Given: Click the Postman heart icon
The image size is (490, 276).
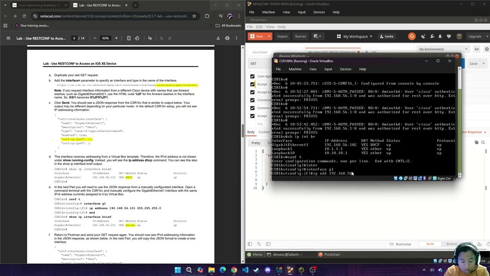Looking at the screenshot, I should pyautogui.click(x=449, y=36).
